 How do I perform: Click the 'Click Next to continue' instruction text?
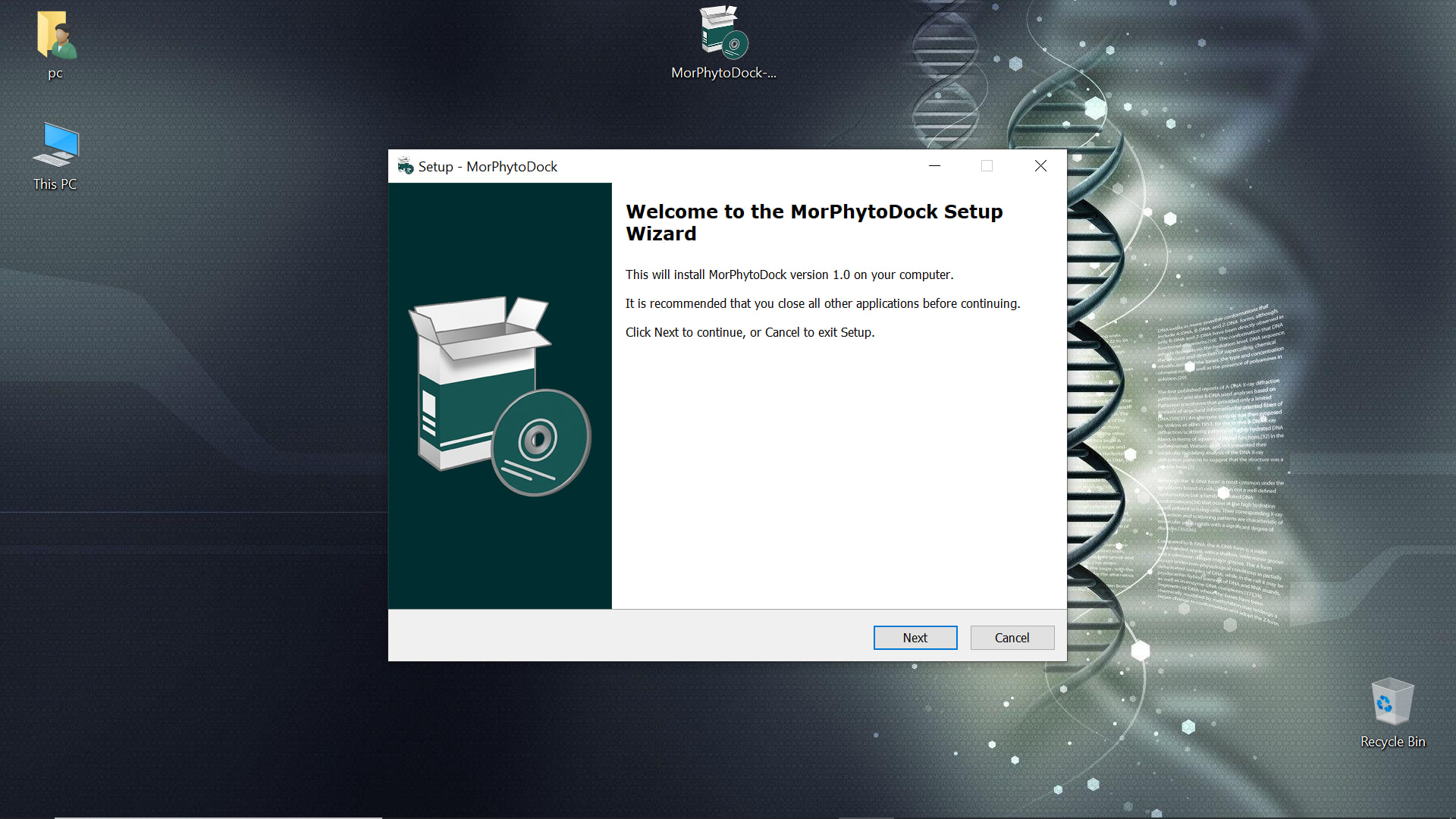(749, 332)
